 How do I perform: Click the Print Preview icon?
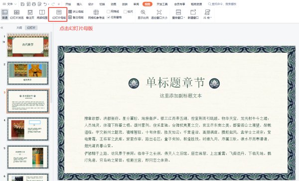[x=39, y=4]
